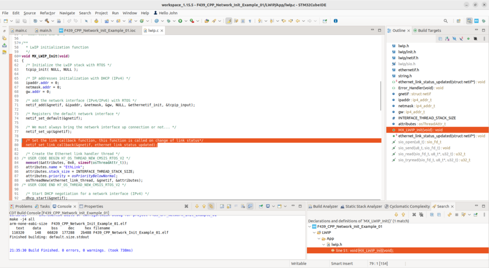This screenshot has width=489, height=268.
Task: Open the Build hammer dropdown arrow
Action: [53, 21]
